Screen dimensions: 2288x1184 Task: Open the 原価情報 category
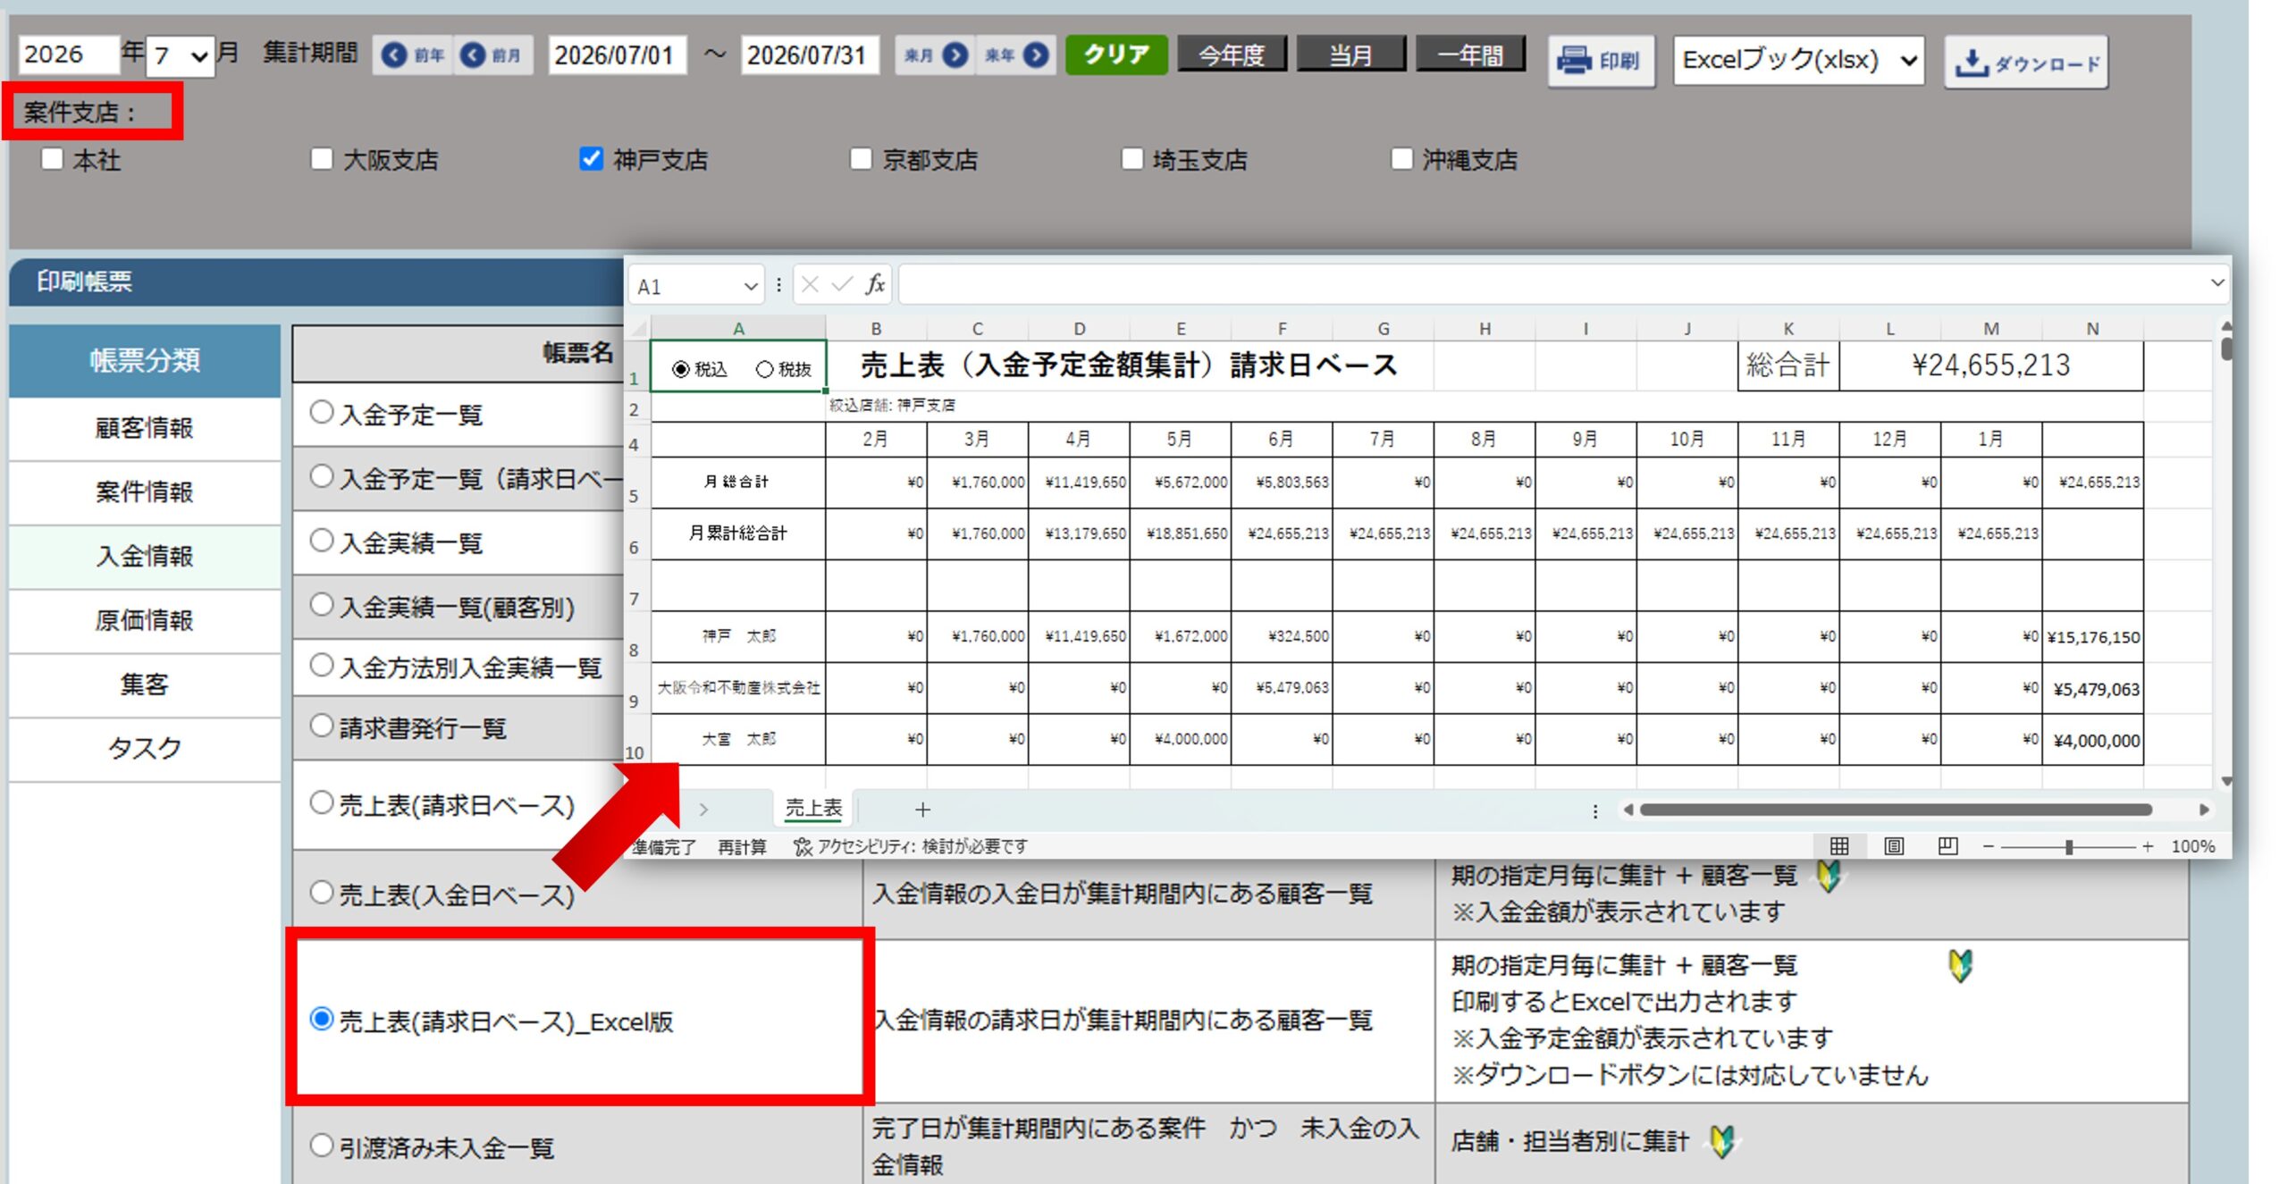coord(145,621)
